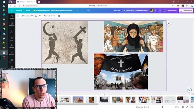194x109 pixels.
Task: Open Windows search from taskbar
Action: coord(4,6)
